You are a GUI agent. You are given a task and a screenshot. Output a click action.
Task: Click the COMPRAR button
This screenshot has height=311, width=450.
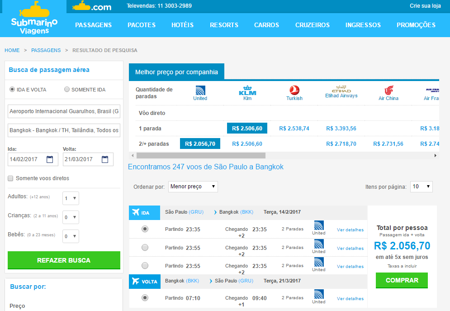pyautogui.click(x=402, y=280)
